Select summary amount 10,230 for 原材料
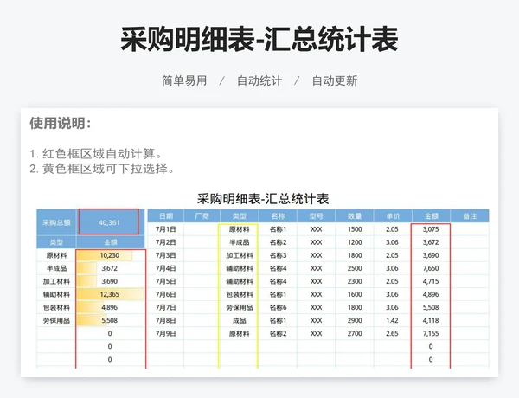Image resolution: width=519 pixels, height=398 pixels. pos(110,255)
